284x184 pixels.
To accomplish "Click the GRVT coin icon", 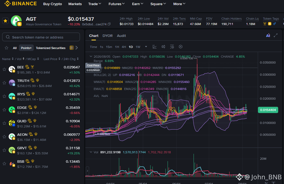I will pyautogui.click(x=12, y=150).
